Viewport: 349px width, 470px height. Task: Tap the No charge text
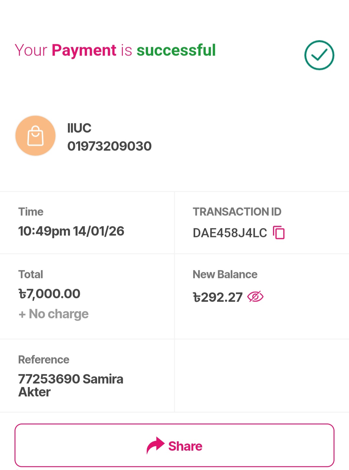[54, 314]
